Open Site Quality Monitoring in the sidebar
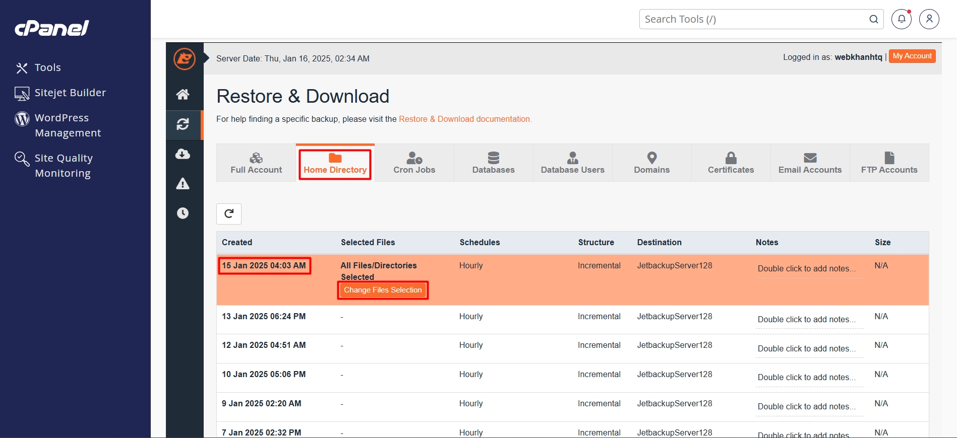 [64, 166]
